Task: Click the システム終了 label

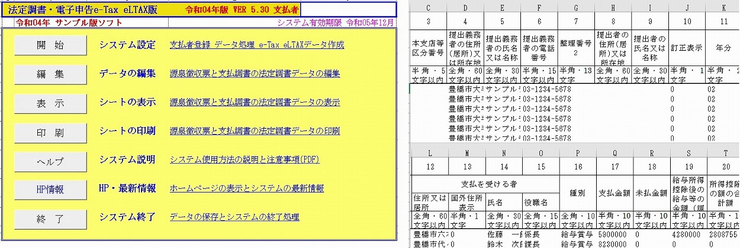Action: coord(127,217)
